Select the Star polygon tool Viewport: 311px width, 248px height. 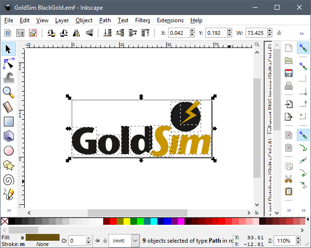click(x=9, y=165)
